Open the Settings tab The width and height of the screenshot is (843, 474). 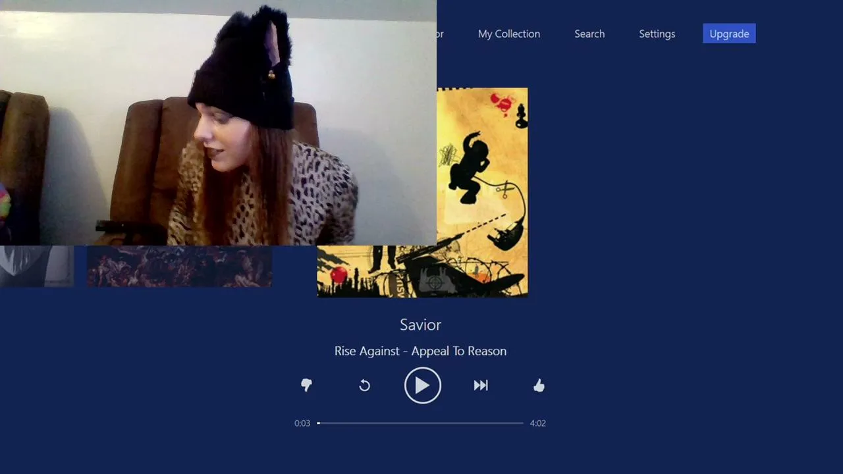click(x=657, y=34)
